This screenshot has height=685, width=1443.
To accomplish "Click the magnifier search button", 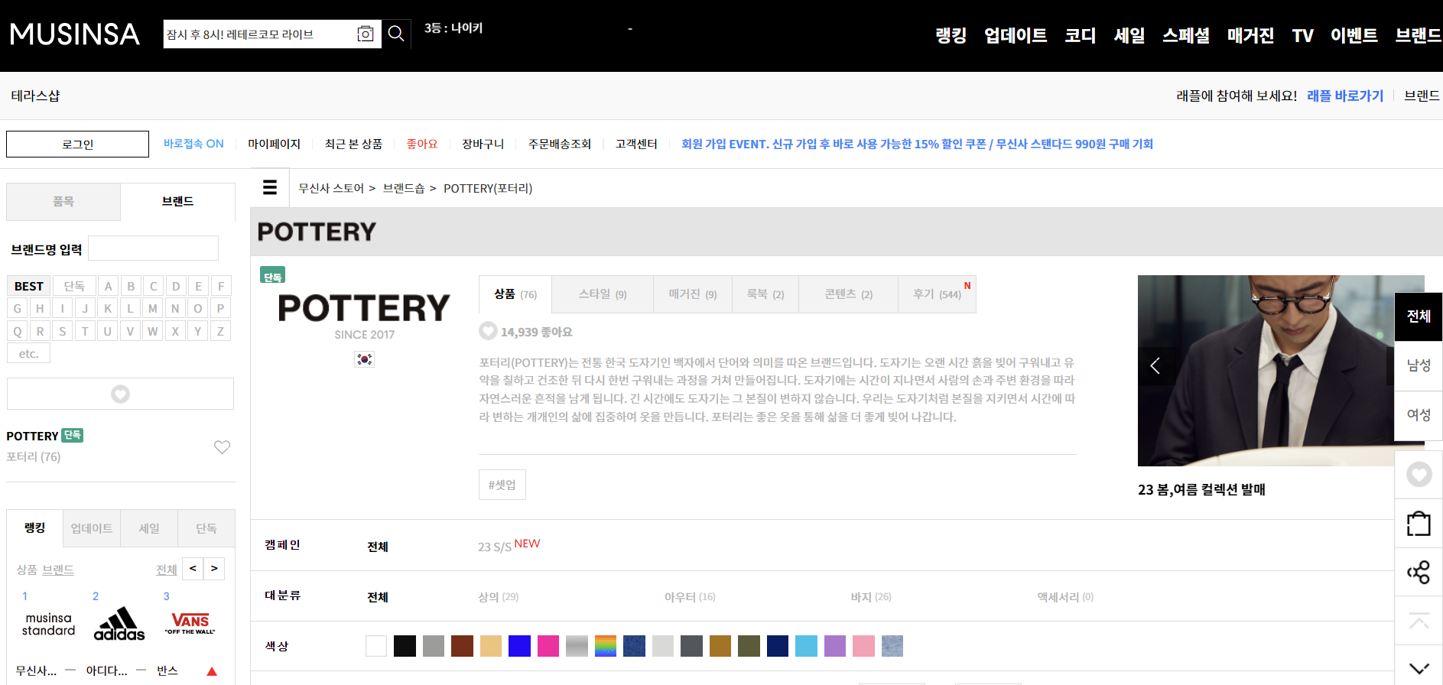I will [x=396, y=34].
